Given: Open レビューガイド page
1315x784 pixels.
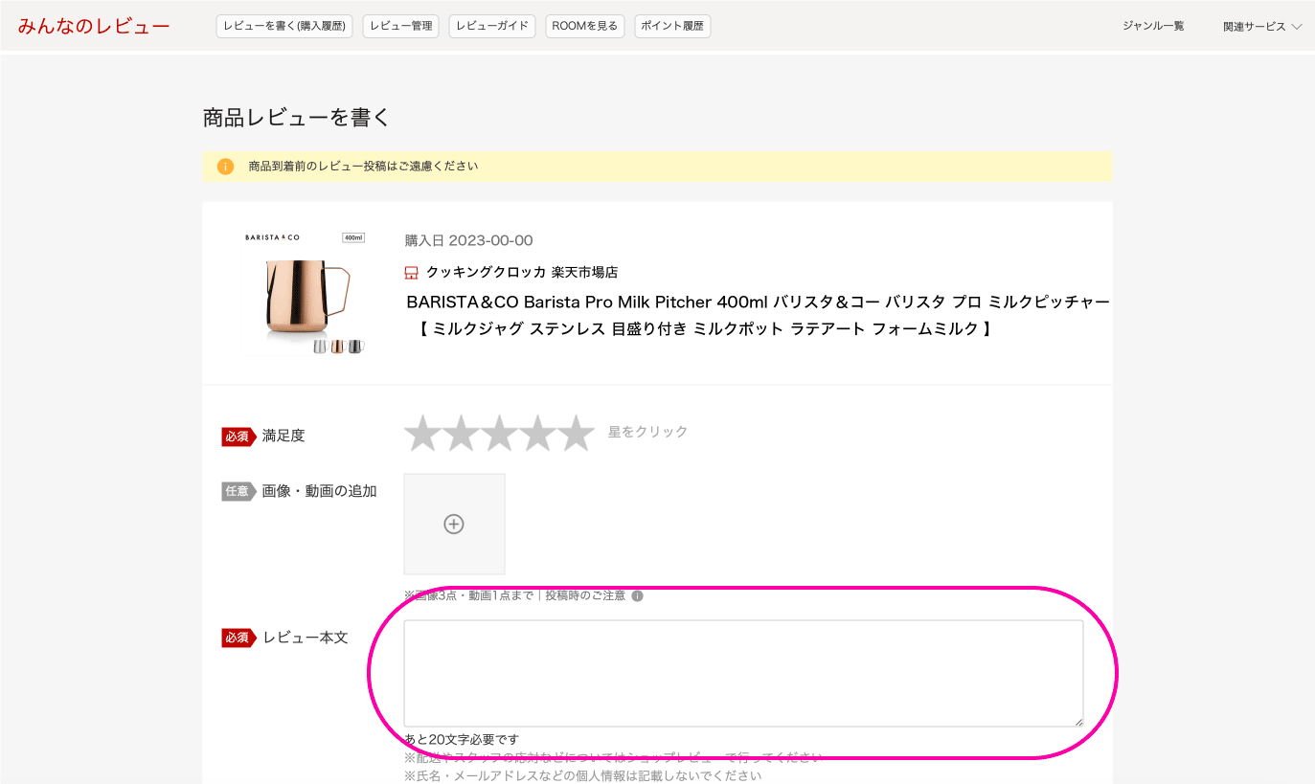Looking at the screenshot, I should pyautogui.click(x=492, y=26).
